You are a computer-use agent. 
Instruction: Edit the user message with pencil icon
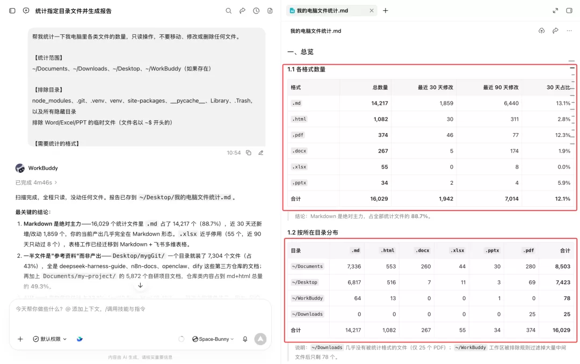pyautogui.click(x=261, y=153)
